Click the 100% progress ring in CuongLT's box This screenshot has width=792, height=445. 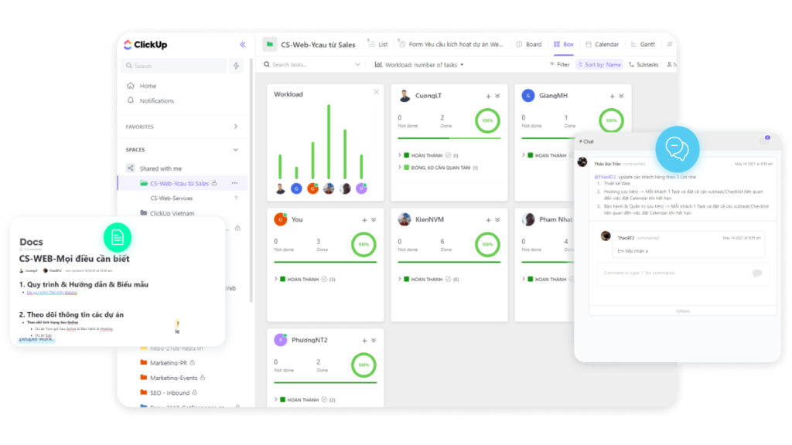pos(487,121)
